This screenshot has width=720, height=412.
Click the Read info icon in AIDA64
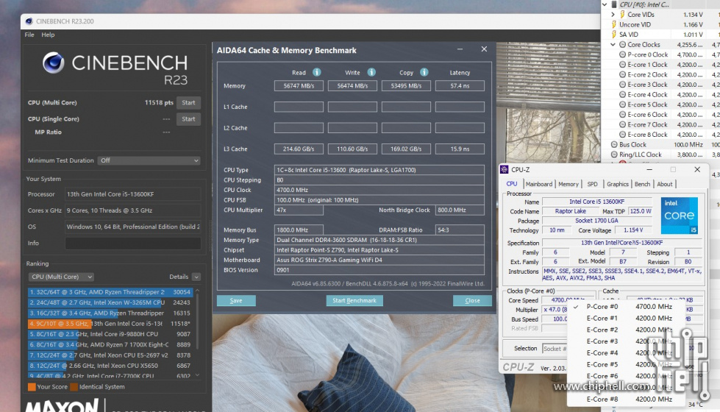click(317, 72)
